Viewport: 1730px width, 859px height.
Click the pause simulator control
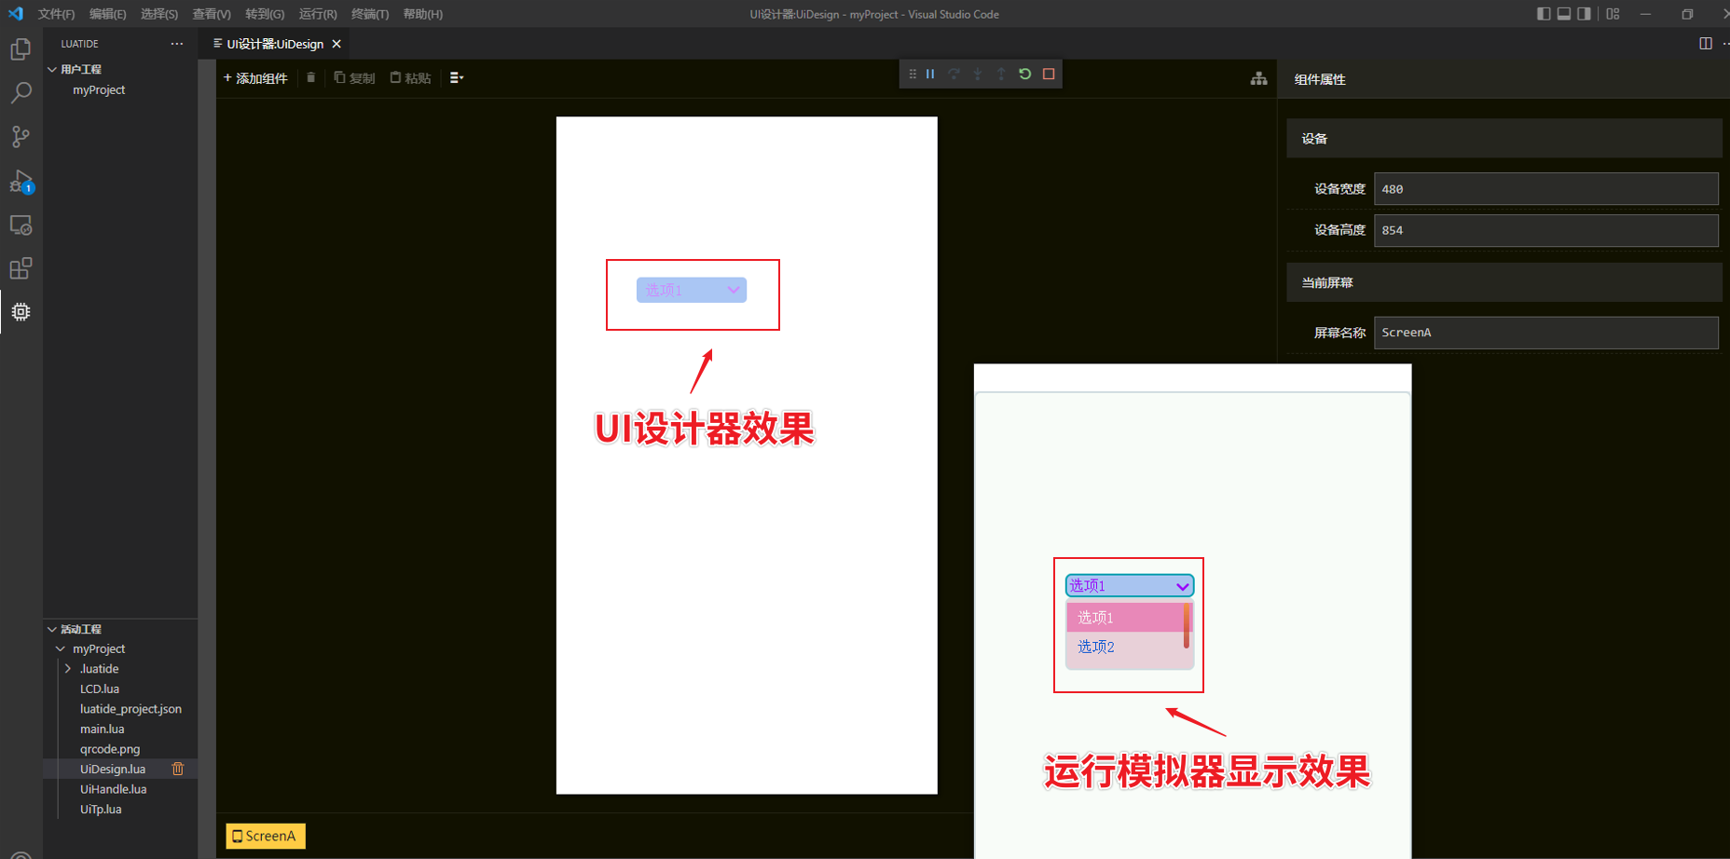click(x=929, y=74)
